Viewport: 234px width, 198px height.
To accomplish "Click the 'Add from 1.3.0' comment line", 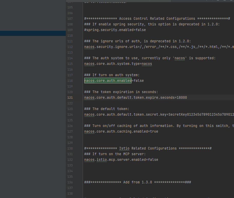I will pos(137,182).
